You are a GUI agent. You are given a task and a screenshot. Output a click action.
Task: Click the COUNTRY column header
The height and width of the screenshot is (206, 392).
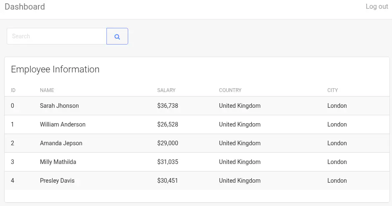pyautogui.click(x=230, y=90)
